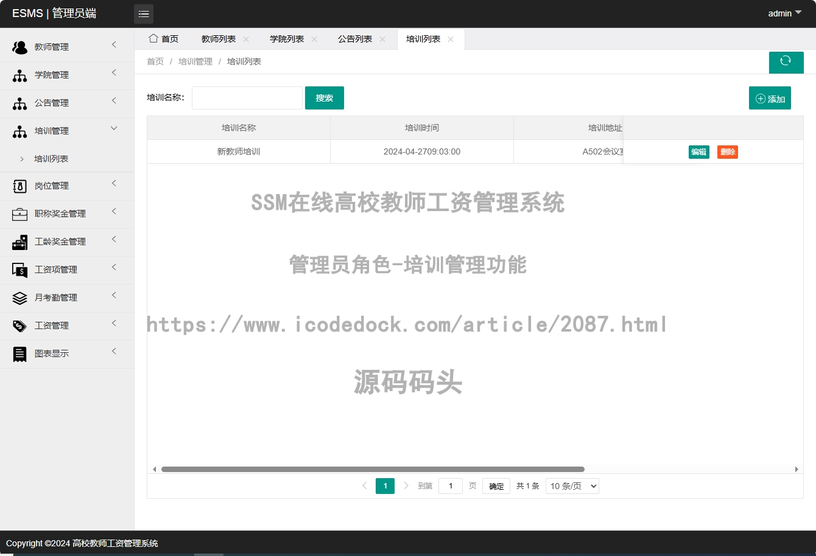This screenshot has height=556, width=816.
Task: Close the 培训列表 tab
Action: click(451, 39)
